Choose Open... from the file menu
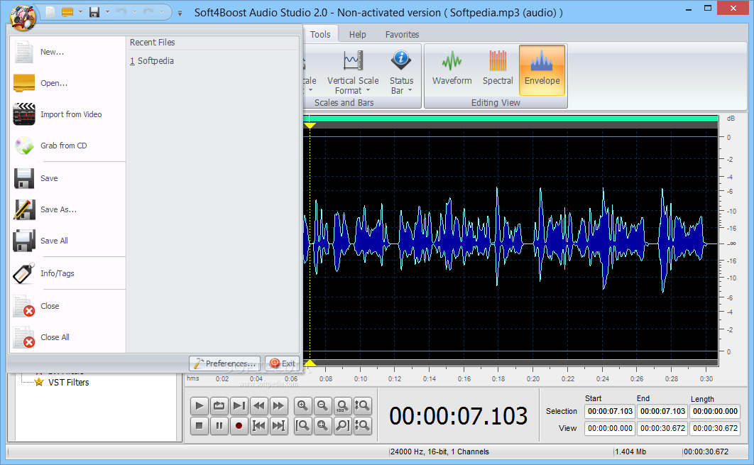This screenshot has height=465, width=754. tap(67, 83)
